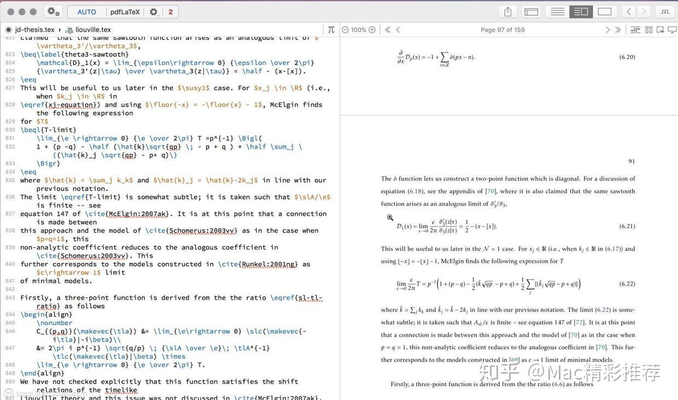678x400 pixels.
Task: Click the sidebar panel toggle icon
Action: point(531,11)
